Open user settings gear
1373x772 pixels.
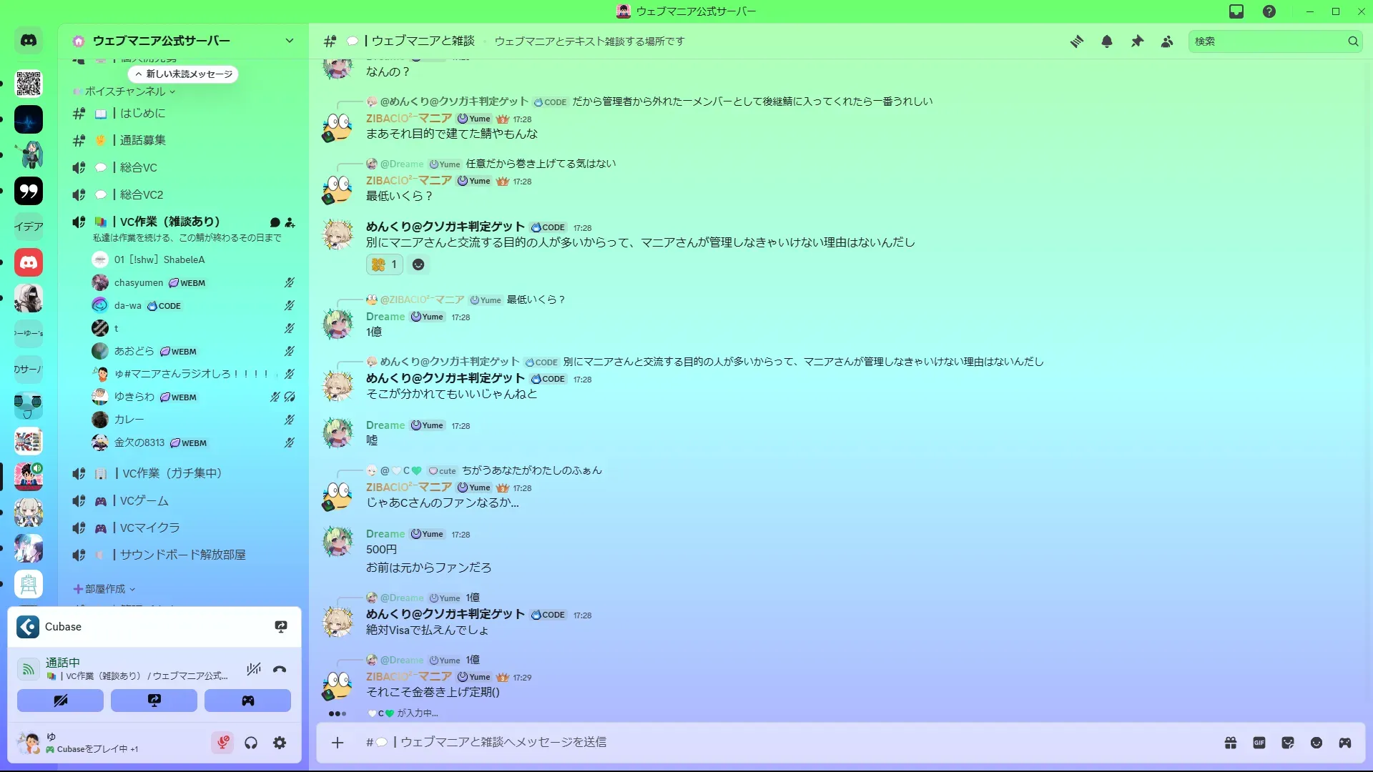280,743
